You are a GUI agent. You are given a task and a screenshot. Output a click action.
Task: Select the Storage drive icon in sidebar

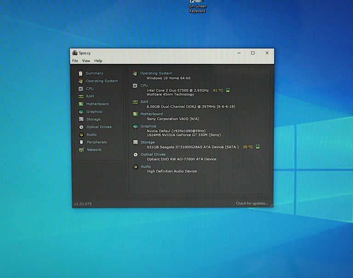click(81, 119)
